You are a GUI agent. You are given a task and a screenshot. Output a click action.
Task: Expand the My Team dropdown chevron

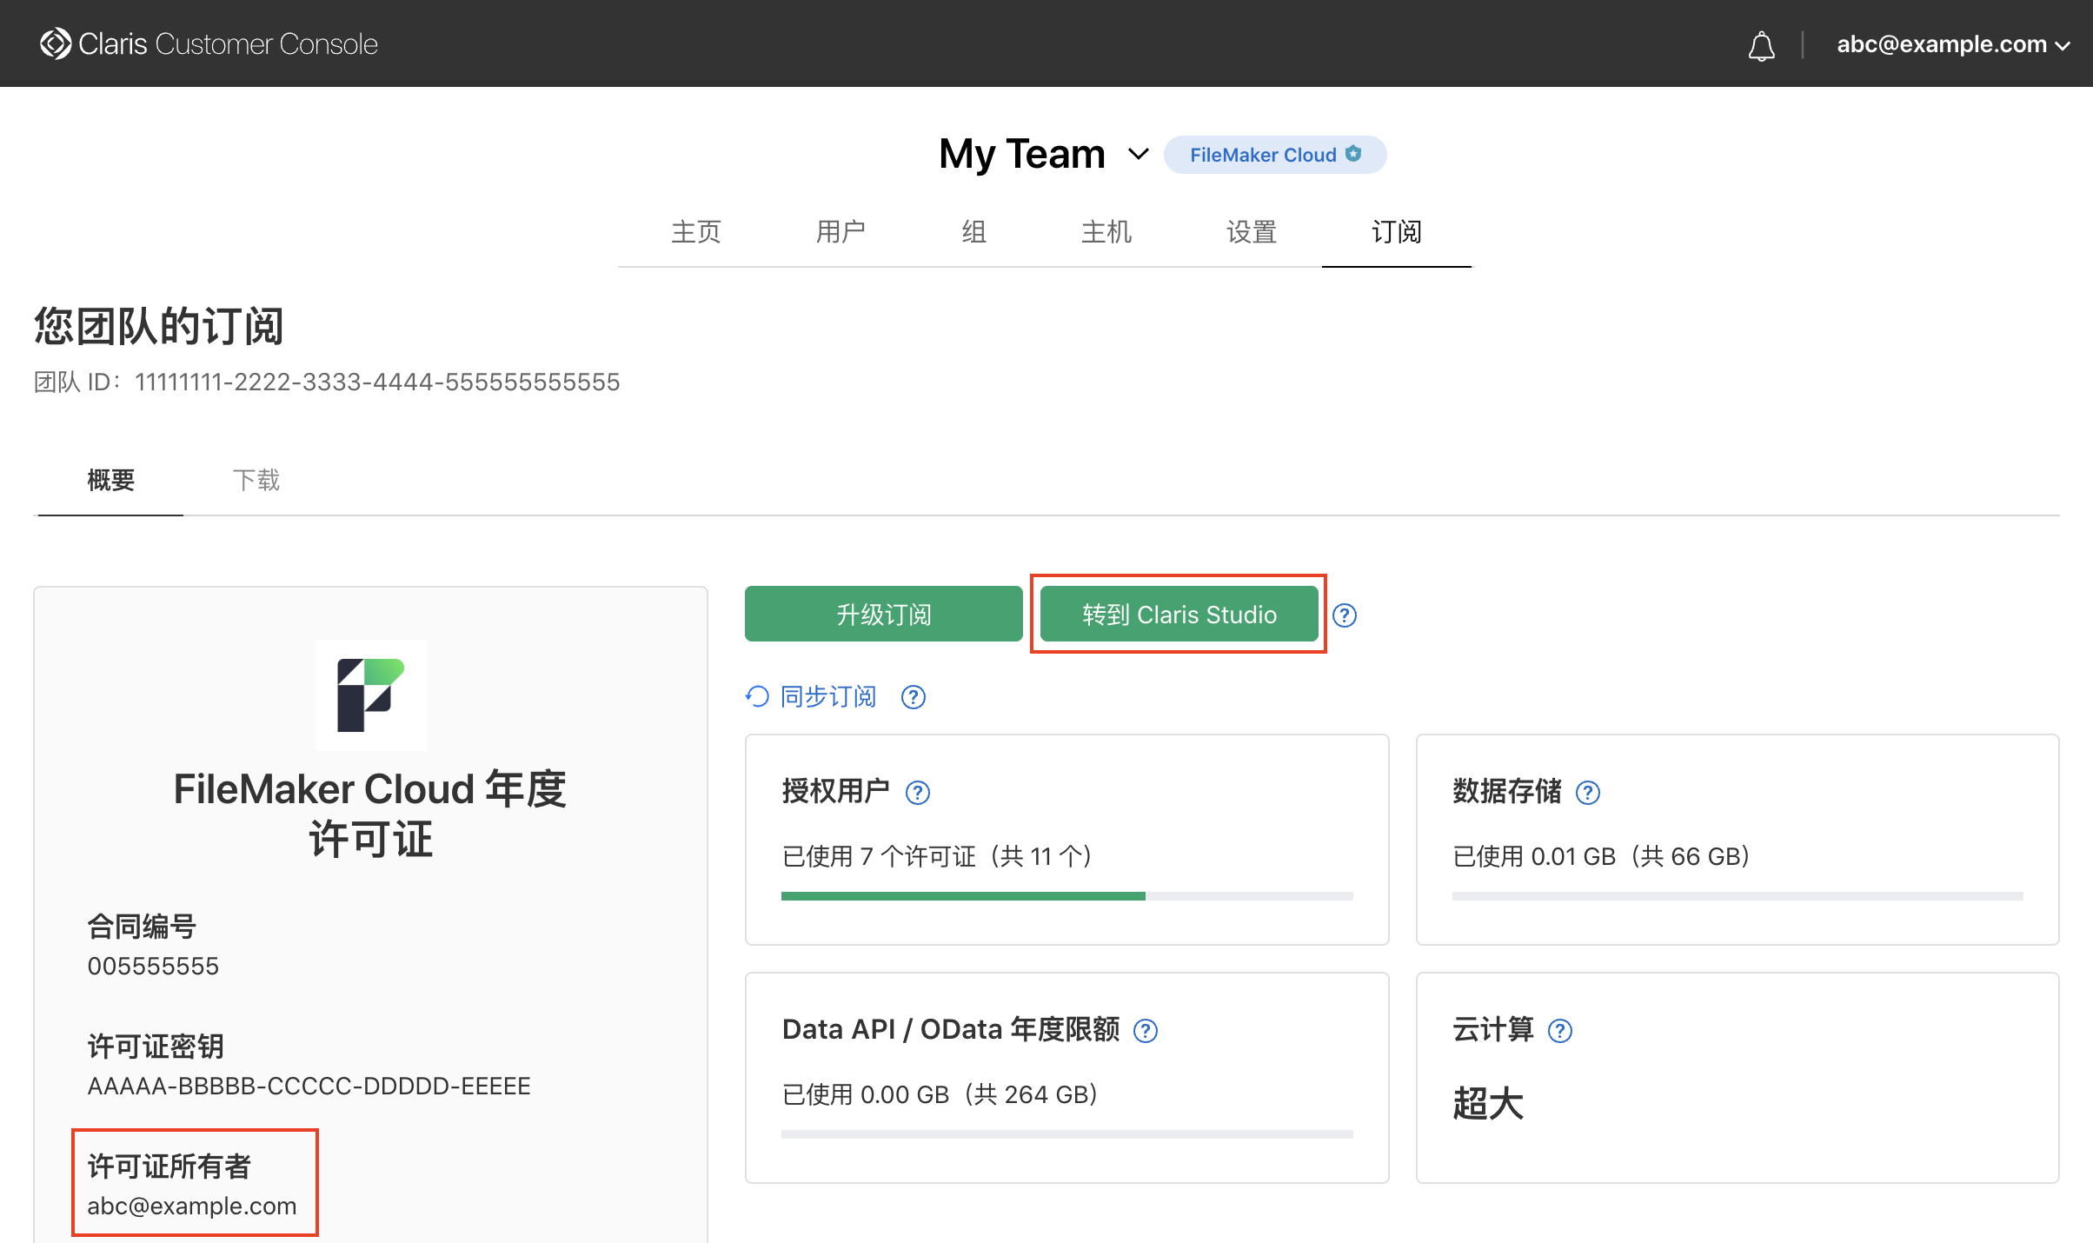[1138, 155]
